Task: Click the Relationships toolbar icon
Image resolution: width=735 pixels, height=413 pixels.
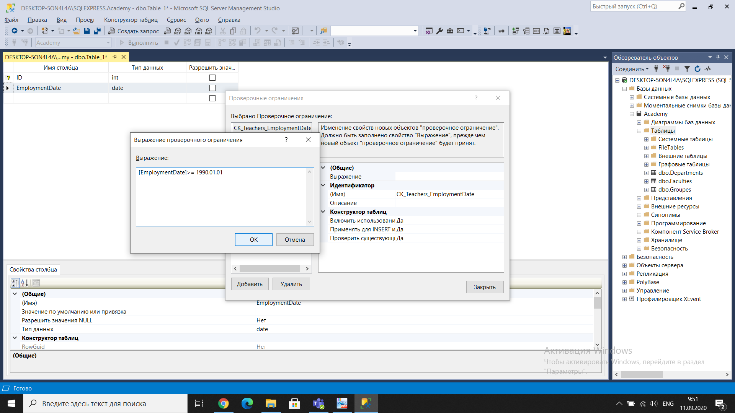Action: pyautogui.click(x=516, y=31)
